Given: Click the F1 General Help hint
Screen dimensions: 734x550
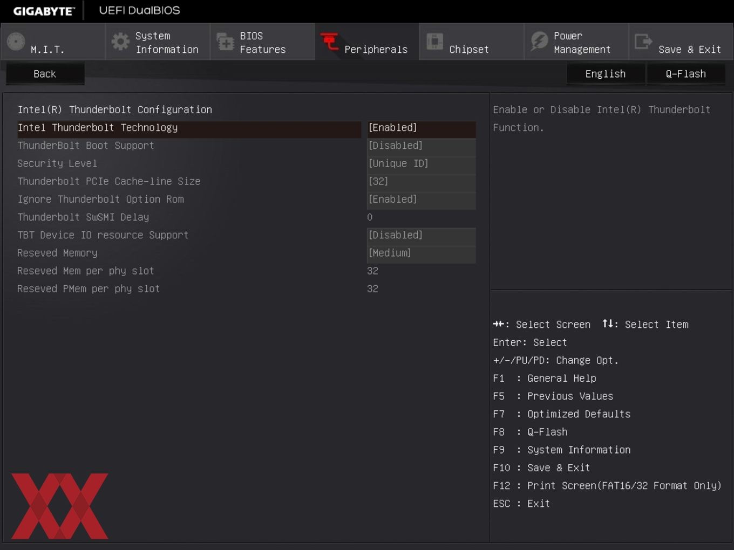Looking at the screenshot, I should (545, 379).
